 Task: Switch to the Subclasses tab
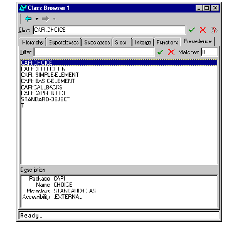tap(97, 42)
